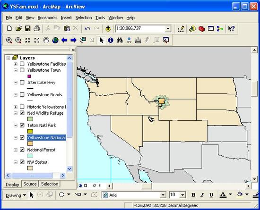260x210 pixels.
Task: Click the Yellowstone Town magenta symbol
Action: pos(29,76)
